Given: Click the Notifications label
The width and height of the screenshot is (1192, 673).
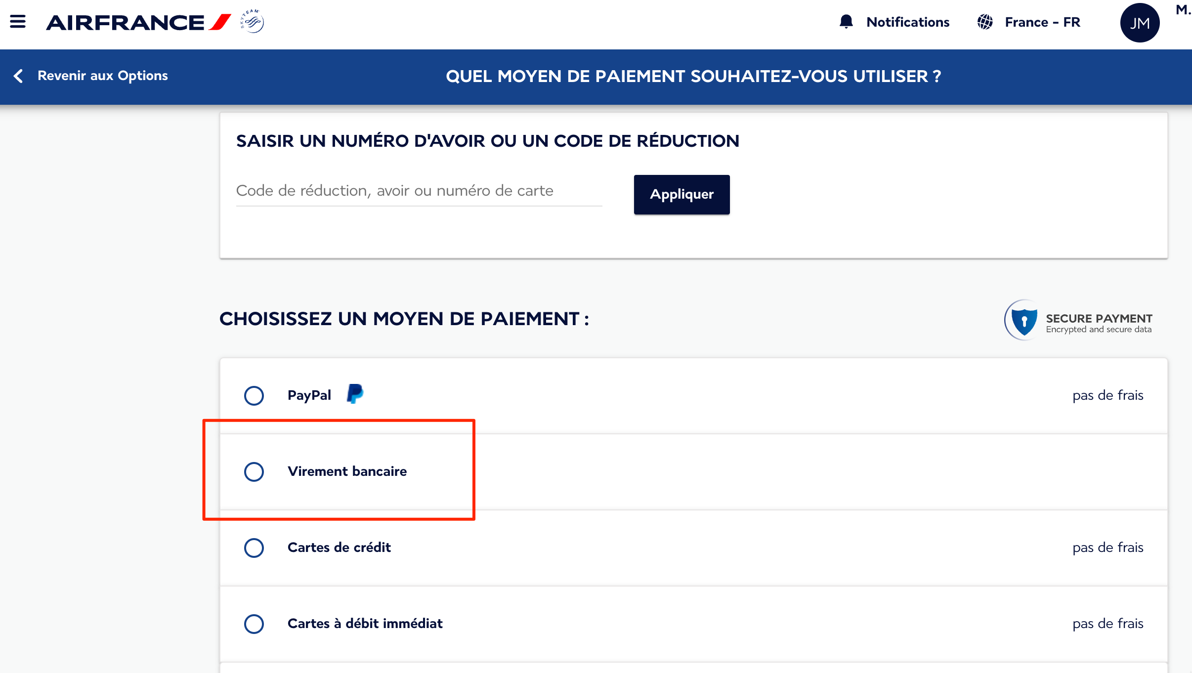Looking at the screenshot, I should [x=908, y=22].
